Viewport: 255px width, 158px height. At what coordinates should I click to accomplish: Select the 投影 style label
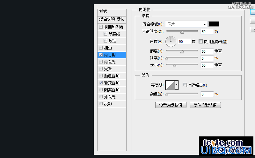click(108, 104)
